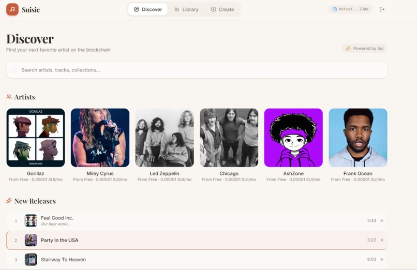Click the price text under Frank Ocean
The height and width of the screenshot is (270, 417).
pos(358,179)
